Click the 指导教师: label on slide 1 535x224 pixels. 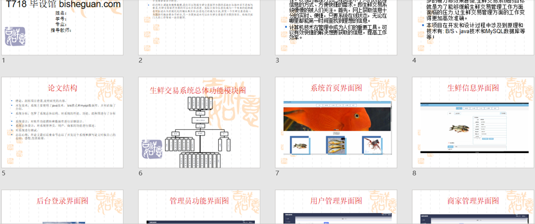(x=61, y=30)
